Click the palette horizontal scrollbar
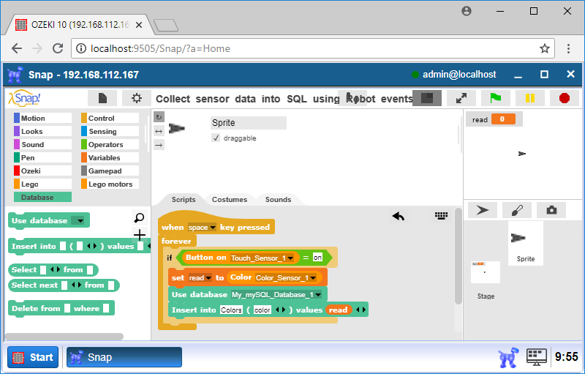The width and height of the screenshot is (585, 374). coord(64,337)
